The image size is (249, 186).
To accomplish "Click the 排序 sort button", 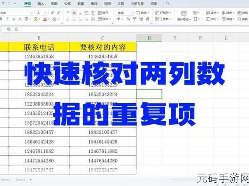I will click(228, 13).
